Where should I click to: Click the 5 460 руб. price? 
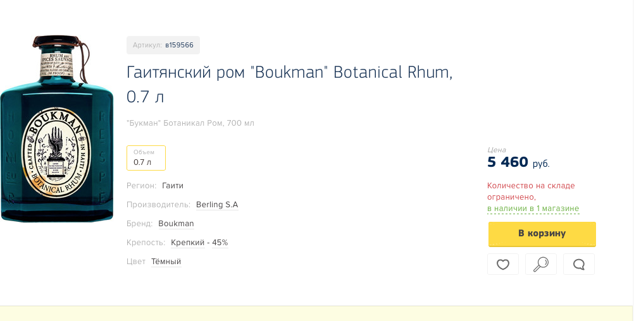(x=518, y=162)
